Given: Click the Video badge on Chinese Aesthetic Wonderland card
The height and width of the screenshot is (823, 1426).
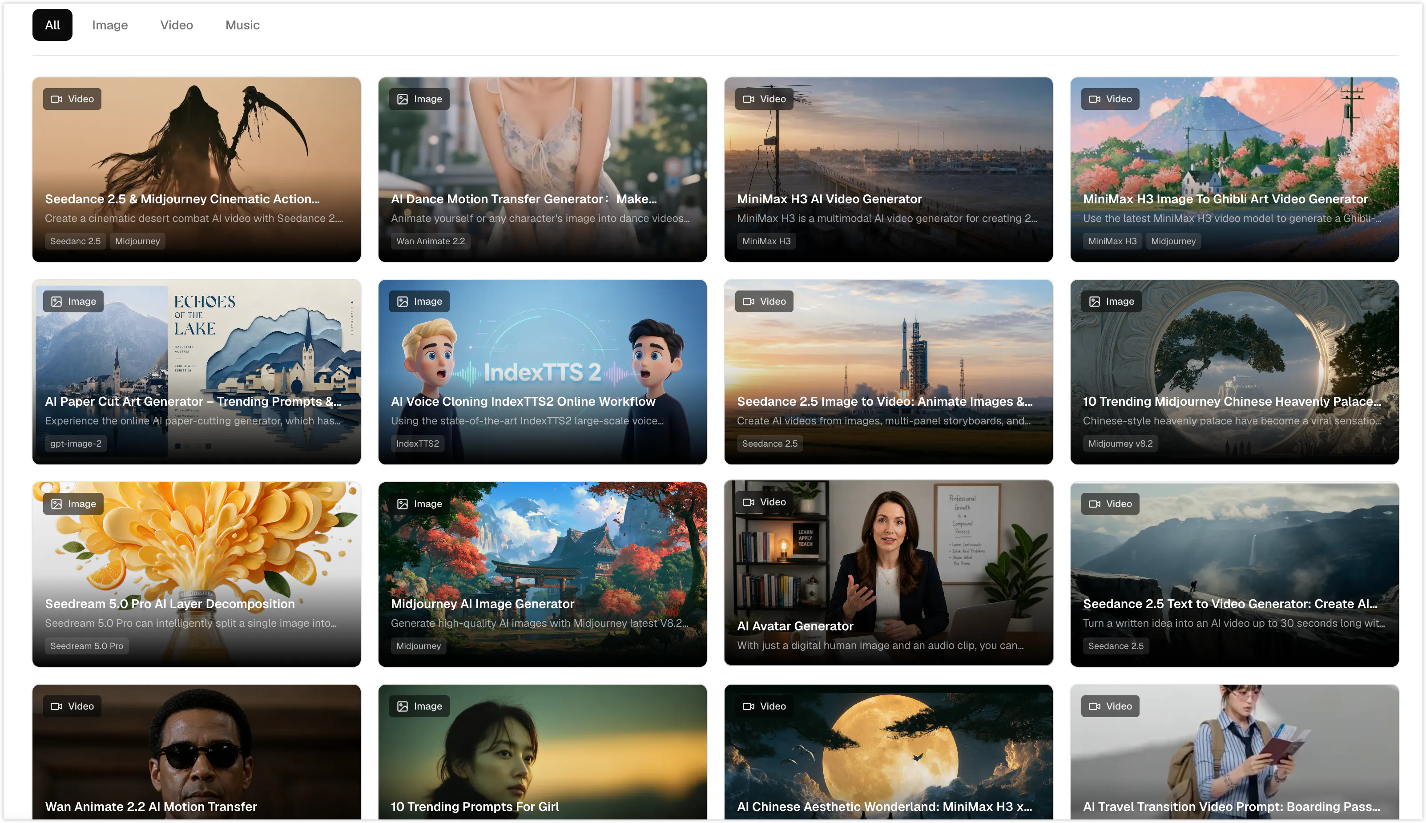Looking at the screenshot, I should pos(765,706).
